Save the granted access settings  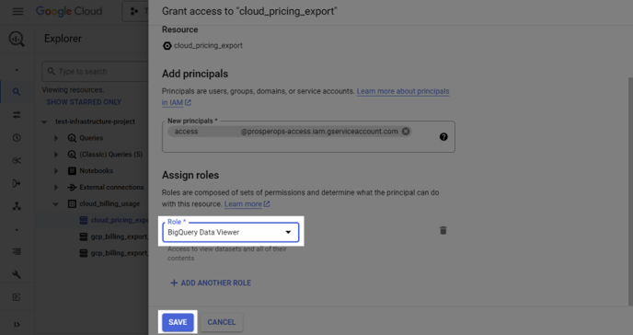[x=178, y=322]
